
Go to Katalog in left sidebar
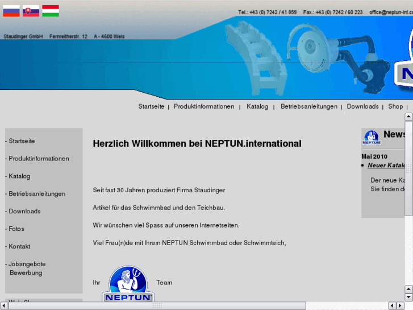[19, 176]
